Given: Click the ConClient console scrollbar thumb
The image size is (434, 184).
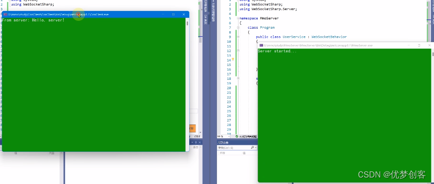Looking at the screenshot, I should pyautogui.click(x=187, y=23).
